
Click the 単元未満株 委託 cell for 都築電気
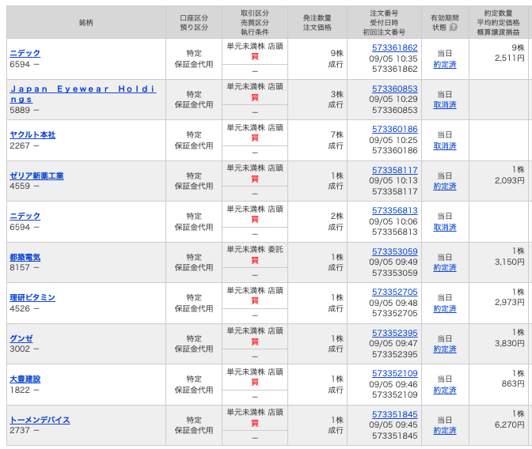point(255,250)
